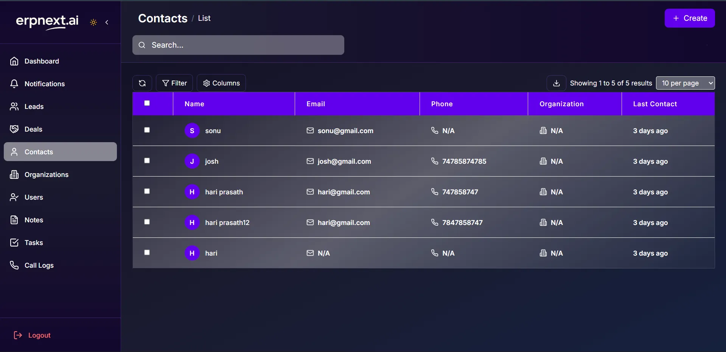The width and height of the screenshot is (726, 352).
Task: Click the download export icon
Action: [x=556, y=83]
